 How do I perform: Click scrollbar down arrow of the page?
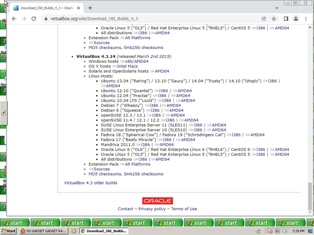pos(310,212)
